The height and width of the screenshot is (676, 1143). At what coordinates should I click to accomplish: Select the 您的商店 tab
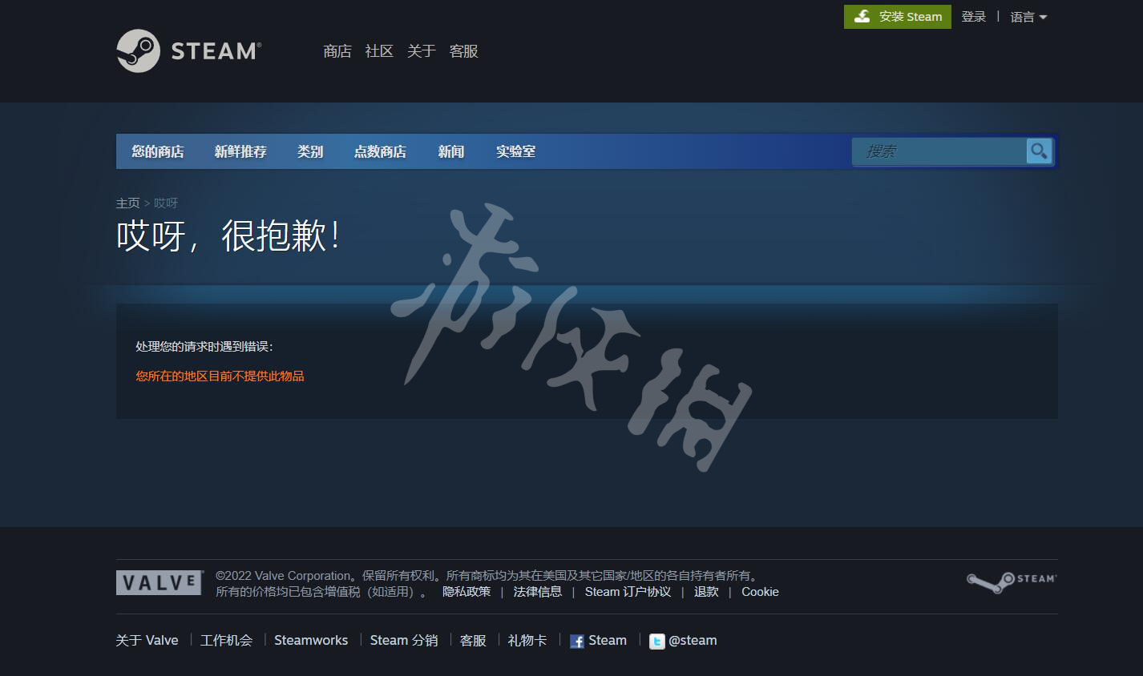(158, 151)
